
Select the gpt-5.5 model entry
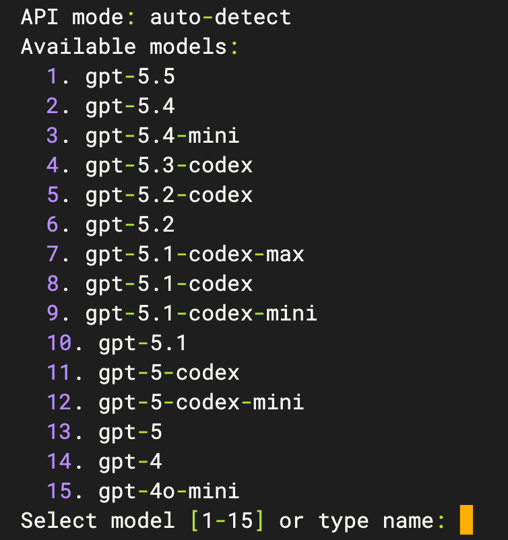click(x=110, y=77)
